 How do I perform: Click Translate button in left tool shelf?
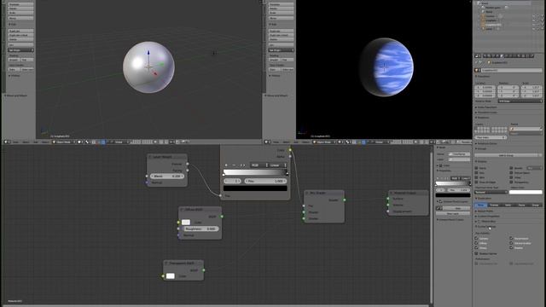20,4
